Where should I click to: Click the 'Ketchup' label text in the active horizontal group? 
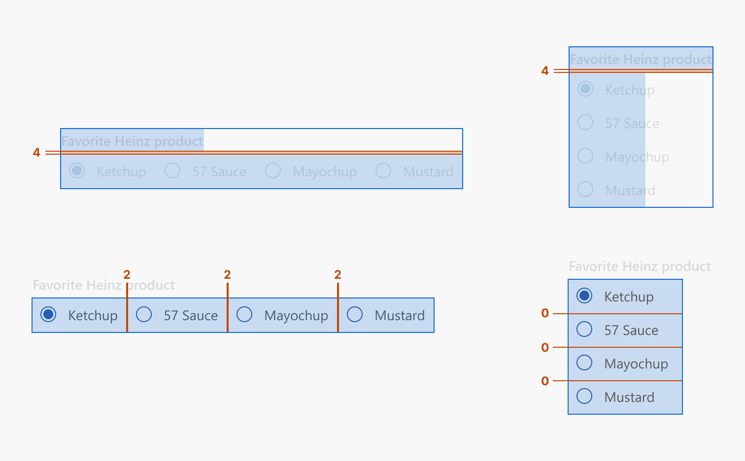(x=93, y=316)
